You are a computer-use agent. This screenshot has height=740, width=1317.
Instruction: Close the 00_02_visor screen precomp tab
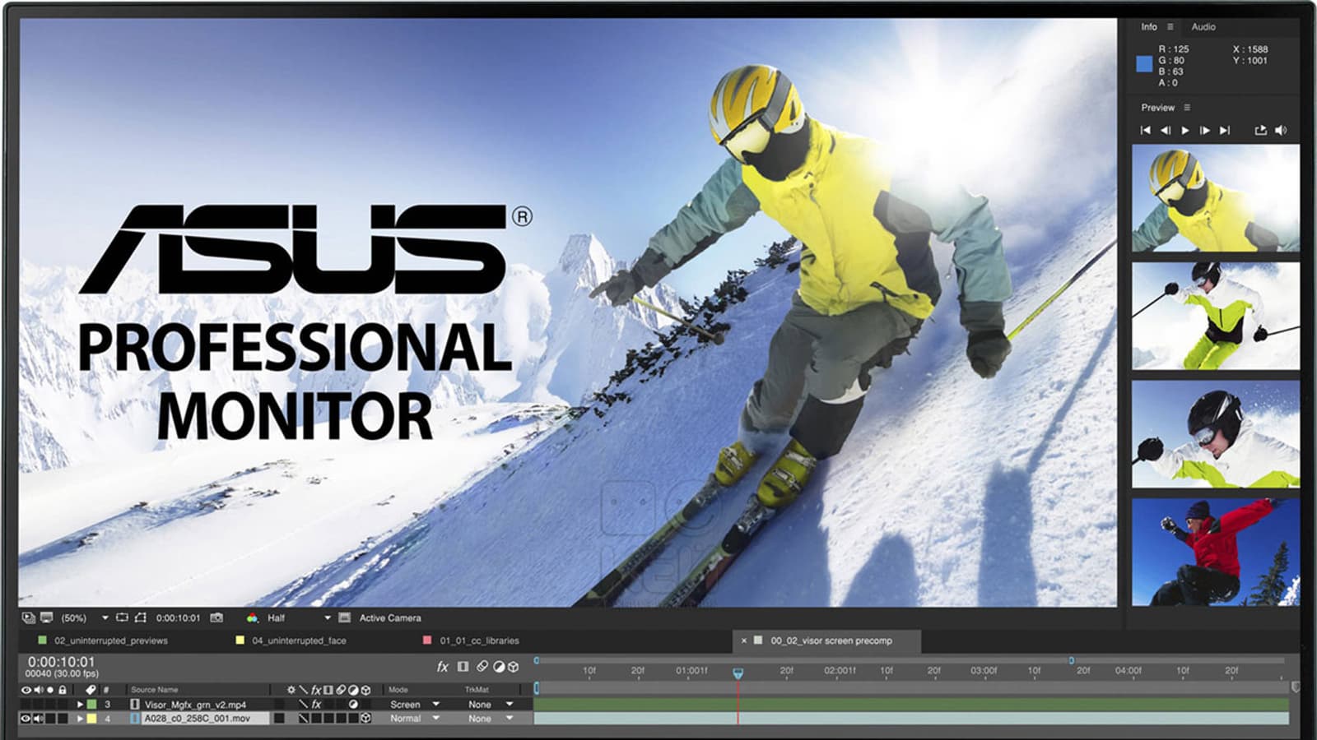click(x=744, y=641)
